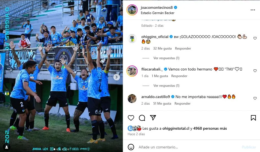Like the fliacarabali._ comment
The image size is (260, 152).
(255, 71)
